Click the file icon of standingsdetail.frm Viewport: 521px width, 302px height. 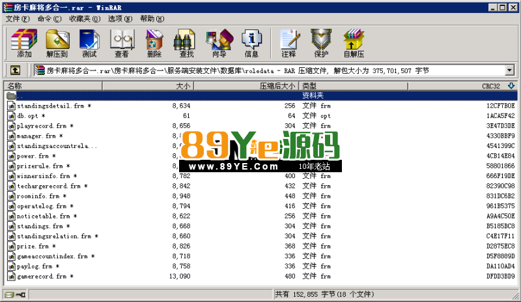(11, 106)
